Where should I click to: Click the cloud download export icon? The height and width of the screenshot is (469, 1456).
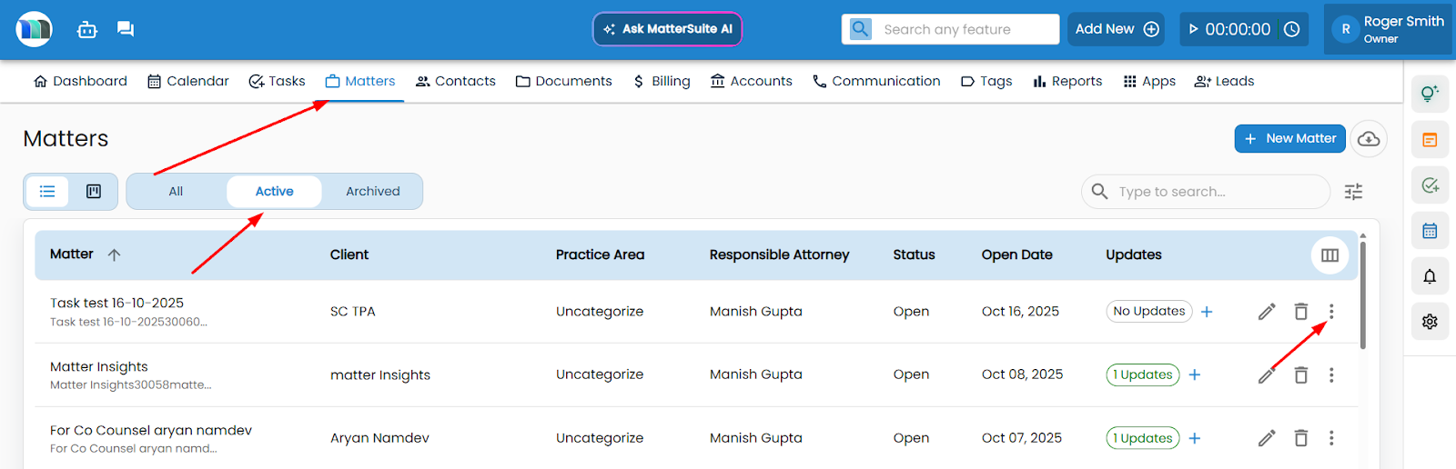[1368, 139]
